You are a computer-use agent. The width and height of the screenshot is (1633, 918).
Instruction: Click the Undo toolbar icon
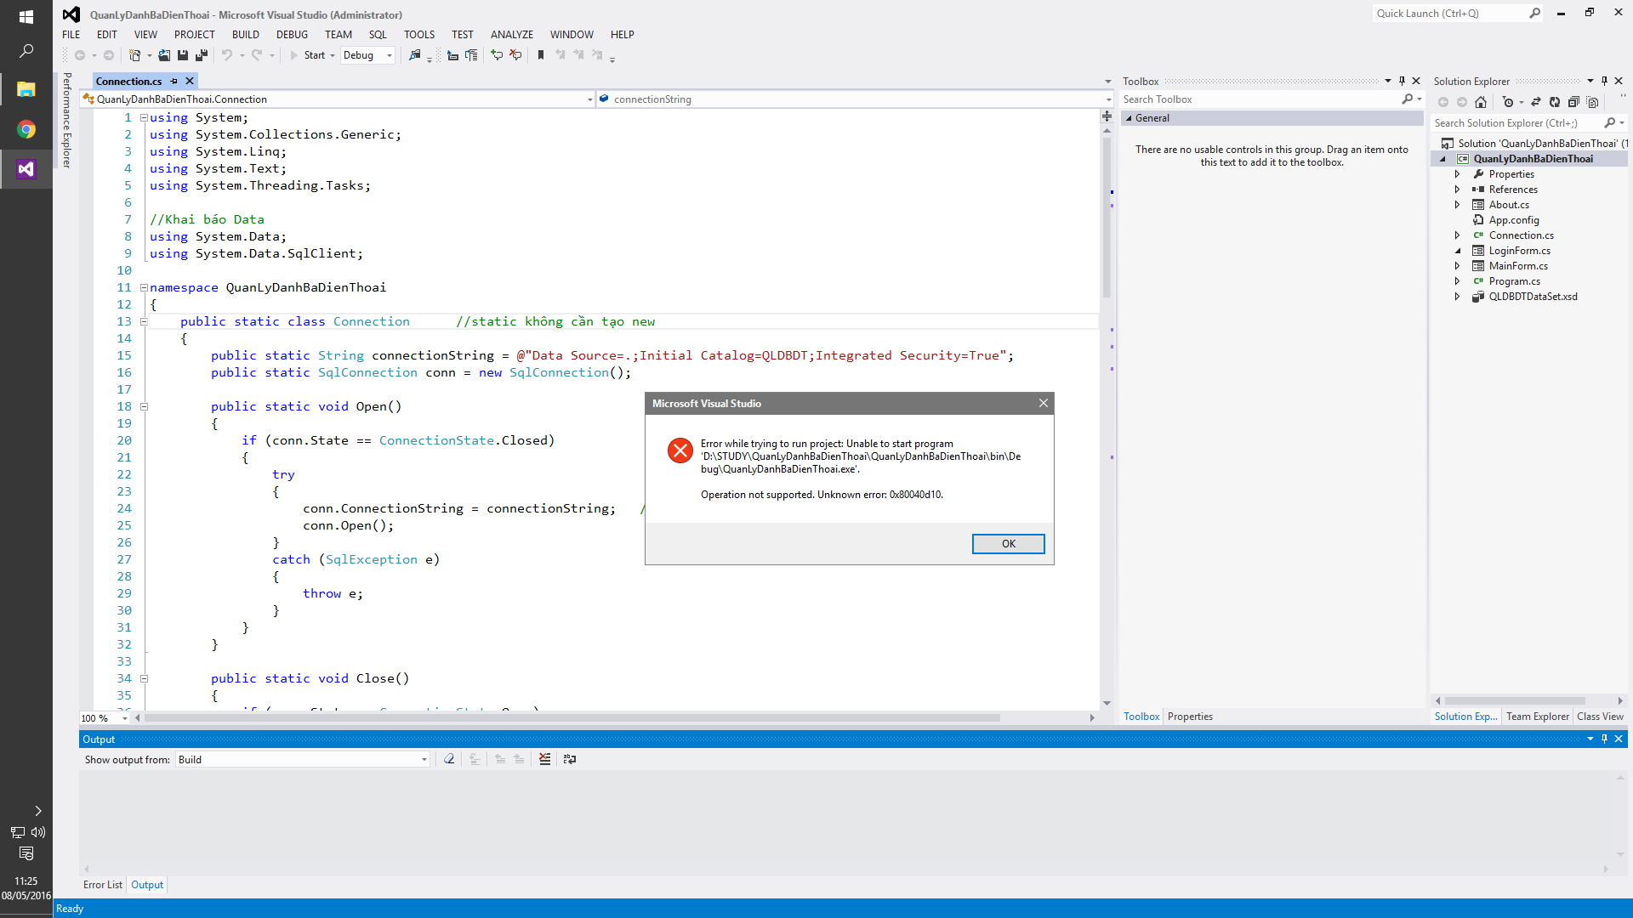227,55
